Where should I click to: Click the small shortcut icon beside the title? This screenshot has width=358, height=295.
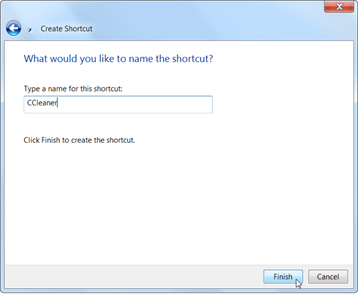(30, 30)
